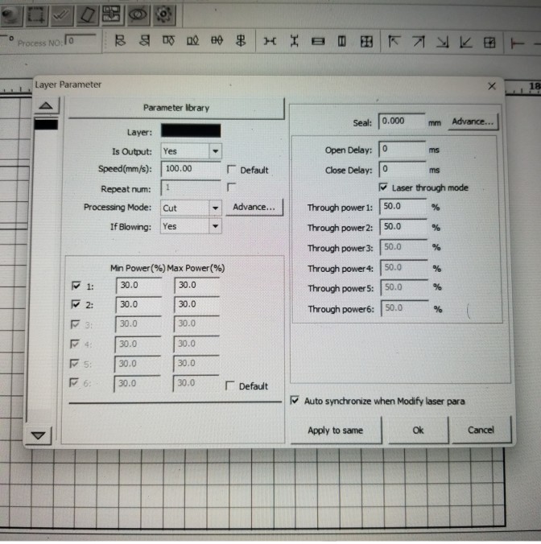Click the equal horizontal spacing icon
541x544 pixels.
click(x=270, y=42)
